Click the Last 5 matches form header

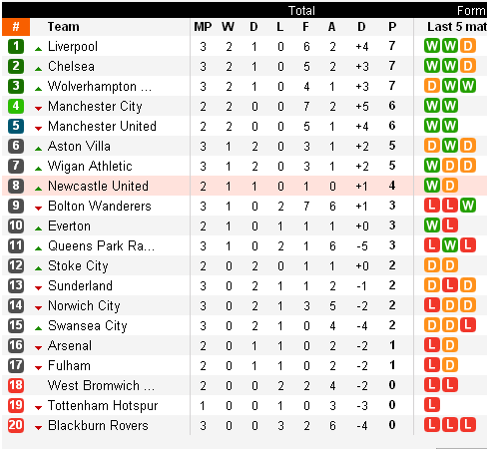point(457,27)
